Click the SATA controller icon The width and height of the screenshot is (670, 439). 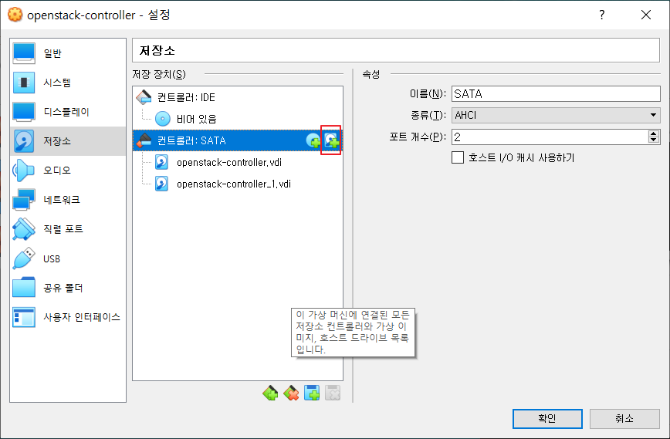coord(144,140)
